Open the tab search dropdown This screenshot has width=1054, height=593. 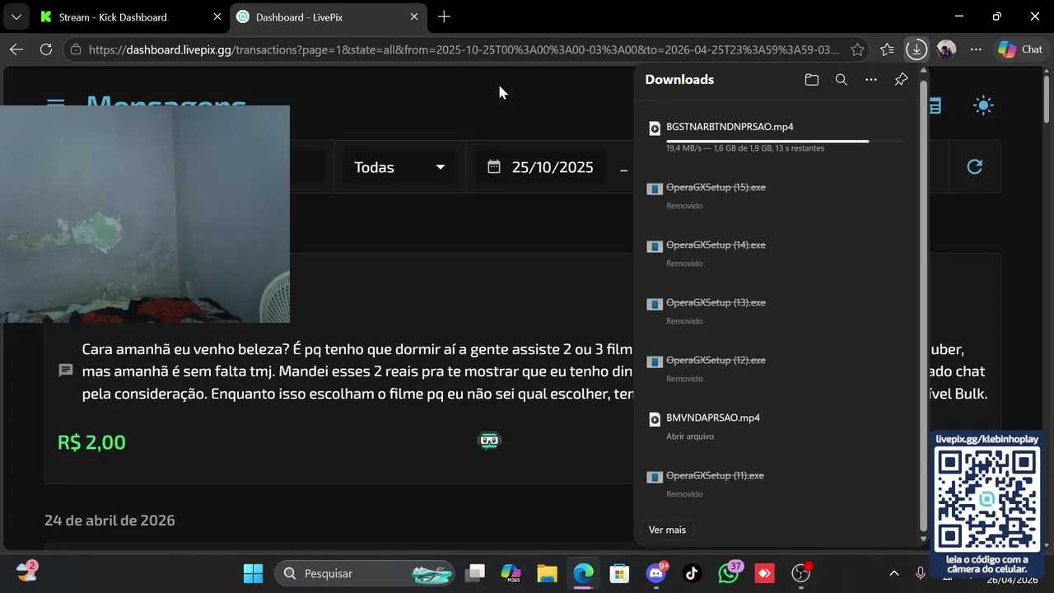[16, 16]
